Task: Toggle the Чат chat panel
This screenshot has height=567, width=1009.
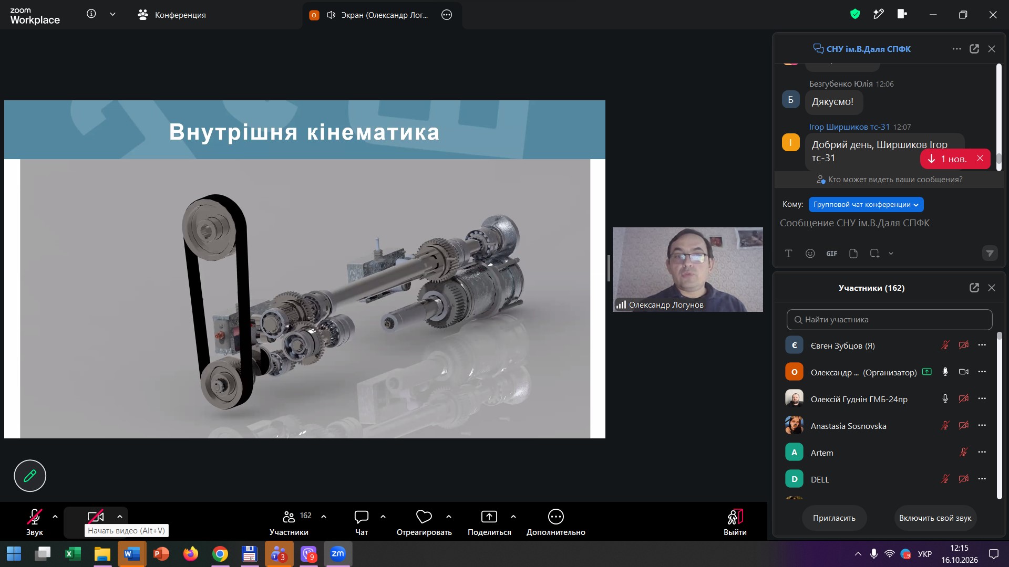Action: (362, 522)
